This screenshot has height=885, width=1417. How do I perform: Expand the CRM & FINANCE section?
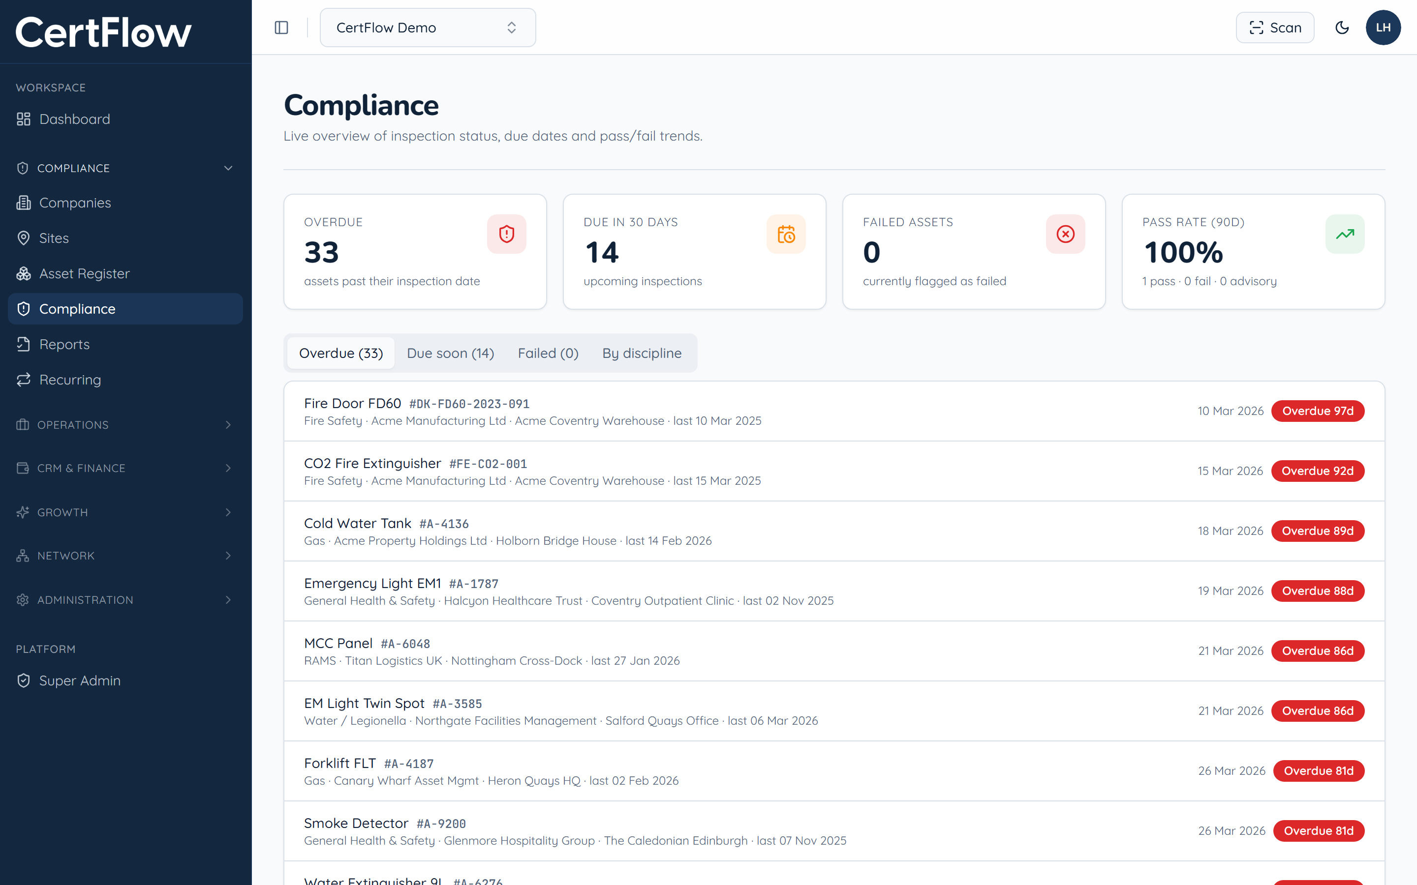pos(125,468)
